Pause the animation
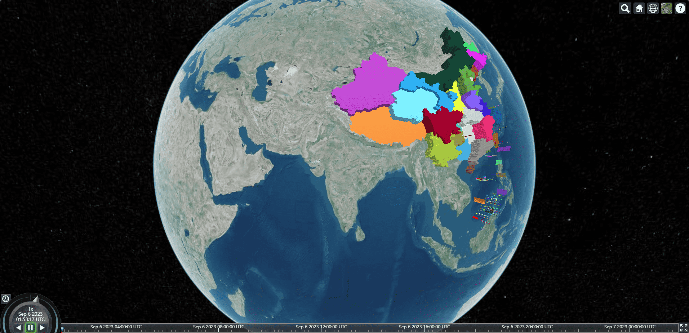 point(30,328)
